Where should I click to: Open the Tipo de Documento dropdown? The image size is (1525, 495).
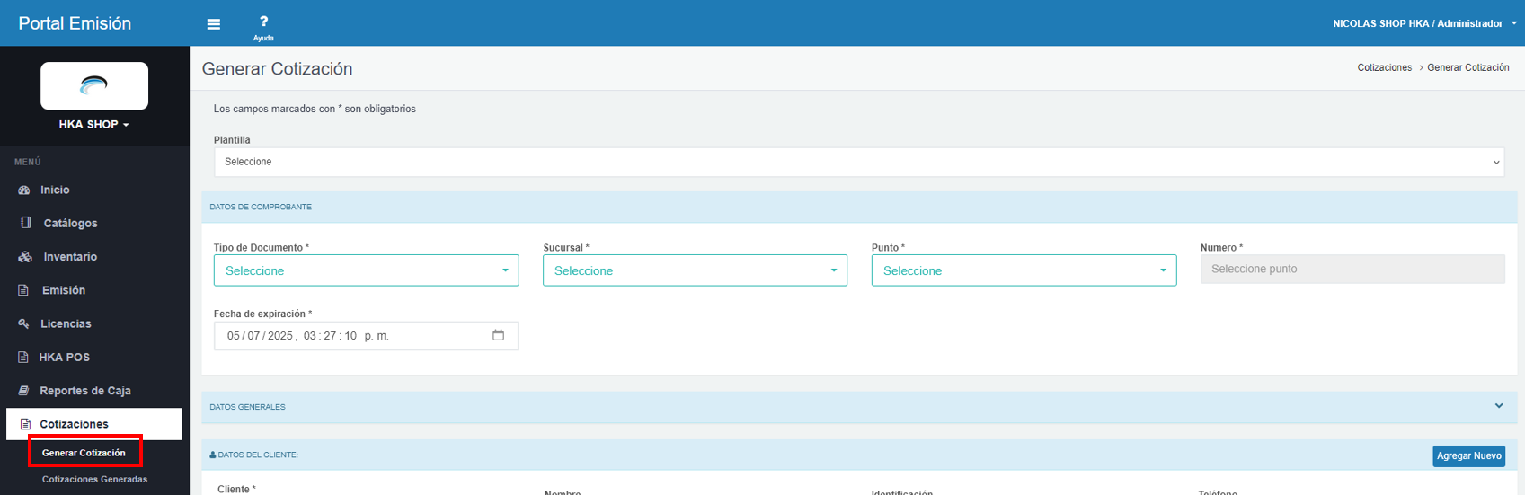(366, 270)
